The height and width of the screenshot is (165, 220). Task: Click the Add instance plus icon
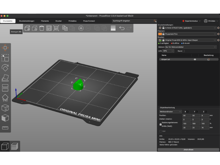(x=81, y=28)
